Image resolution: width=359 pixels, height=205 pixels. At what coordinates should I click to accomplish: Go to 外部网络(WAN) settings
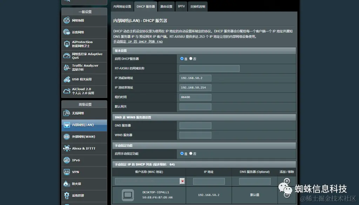click(x=84, y=137)
